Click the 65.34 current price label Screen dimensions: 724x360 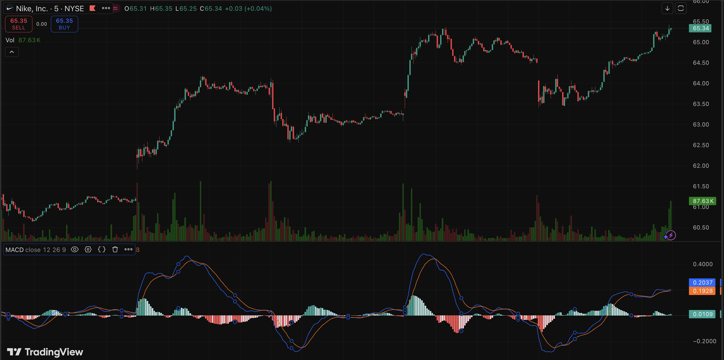(700, 28)
